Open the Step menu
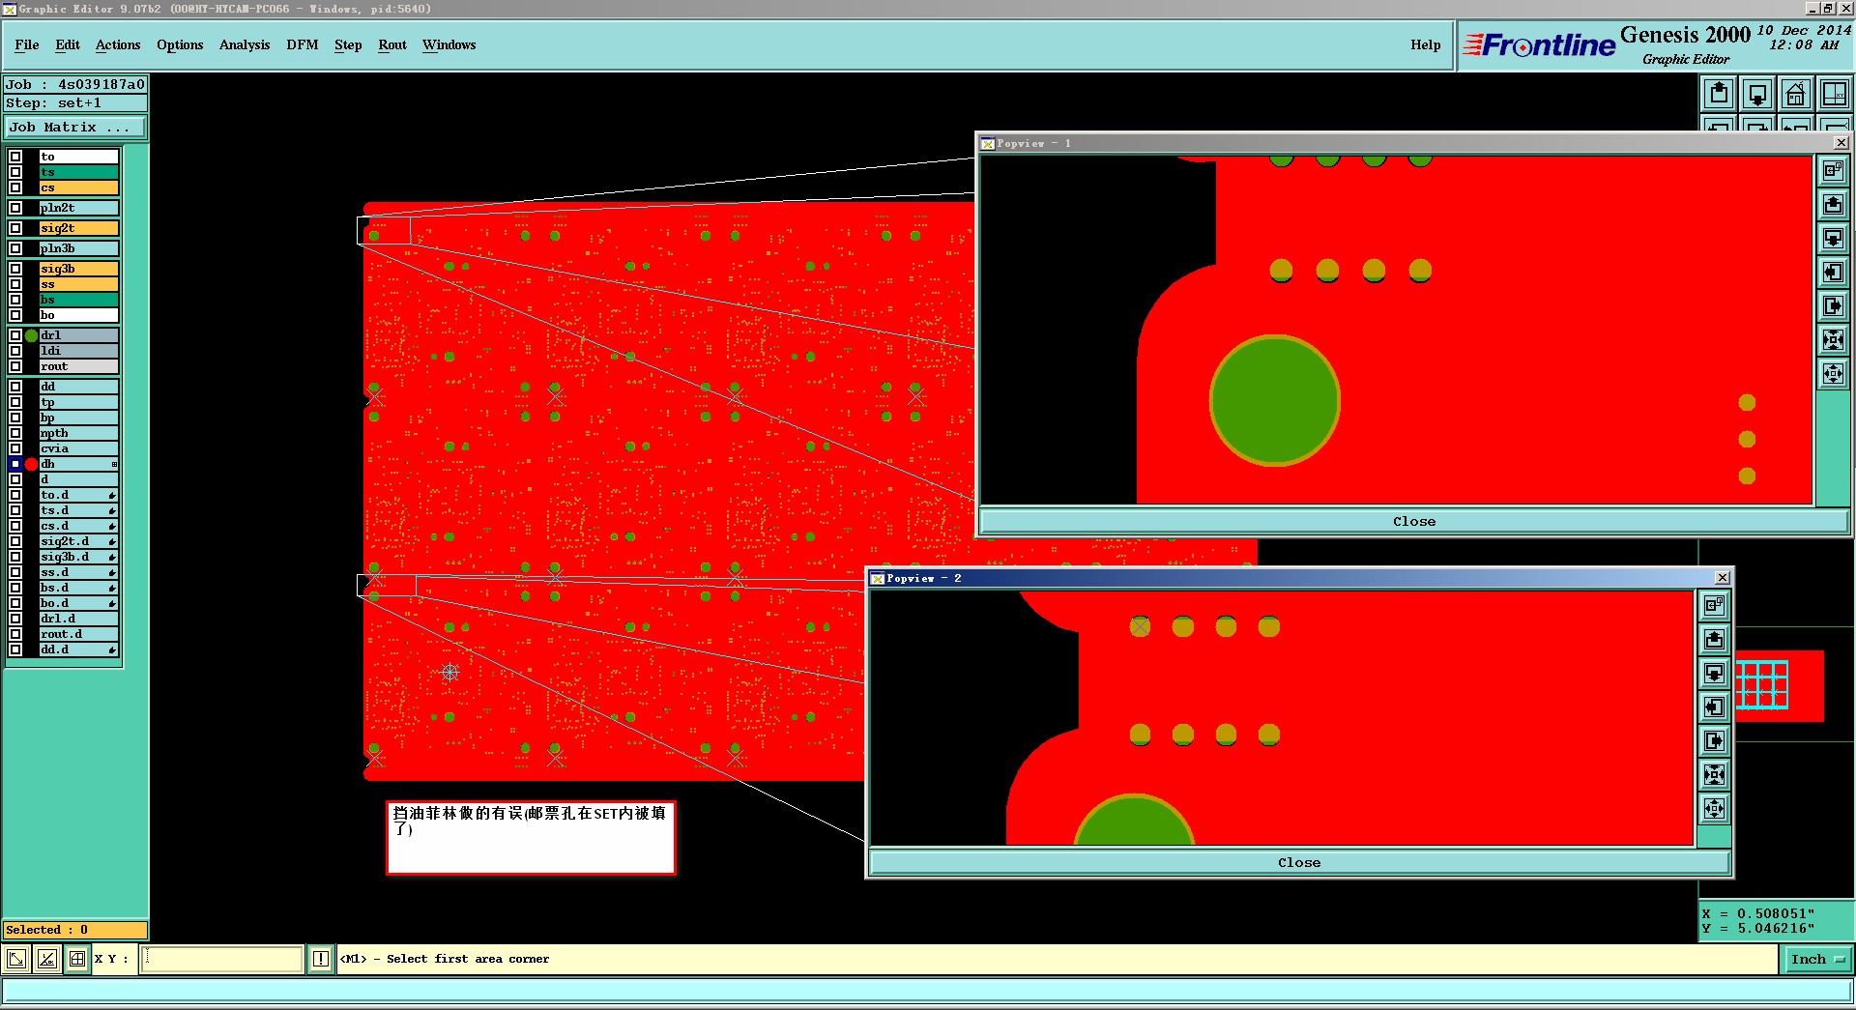 pos(348,44)
